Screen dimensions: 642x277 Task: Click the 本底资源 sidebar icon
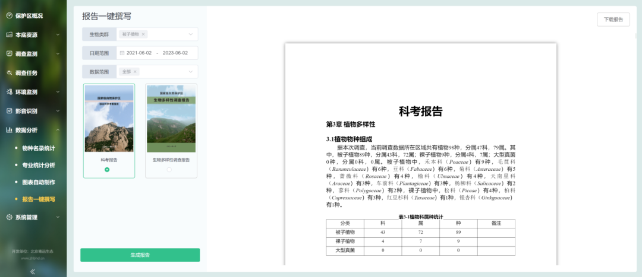point(10,35)
